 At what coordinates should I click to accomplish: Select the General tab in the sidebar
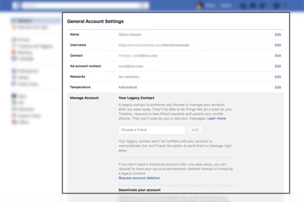25,20
